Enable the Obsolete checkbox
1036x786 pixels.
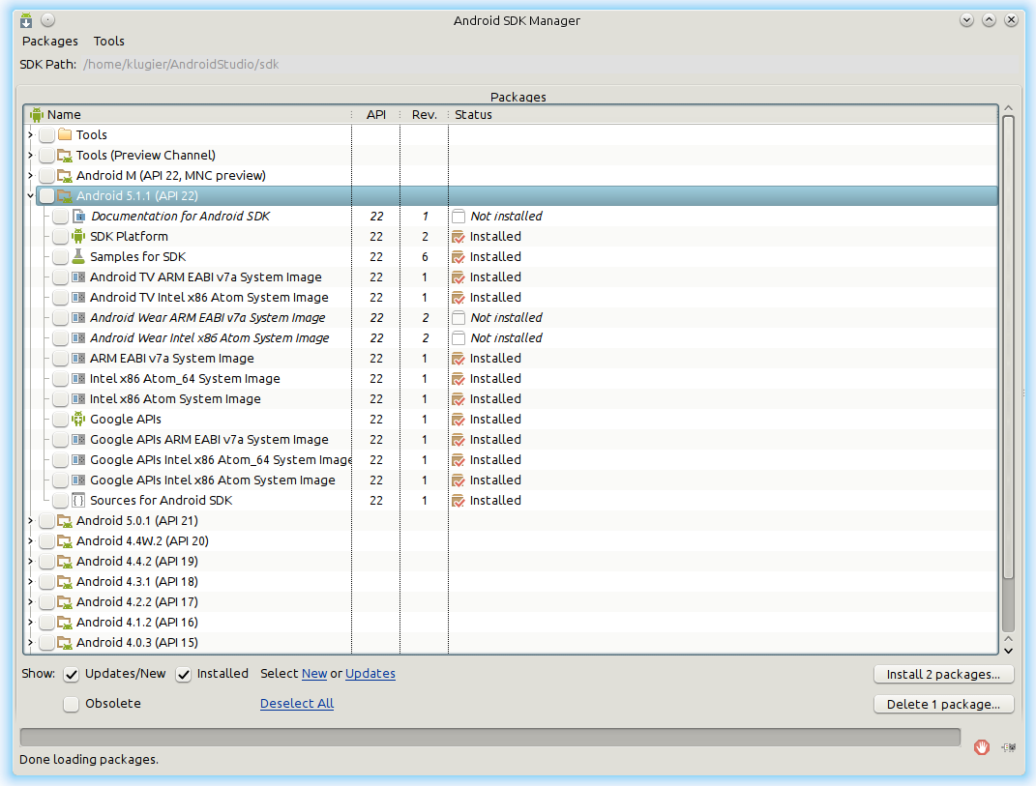[x=72, y=704]
